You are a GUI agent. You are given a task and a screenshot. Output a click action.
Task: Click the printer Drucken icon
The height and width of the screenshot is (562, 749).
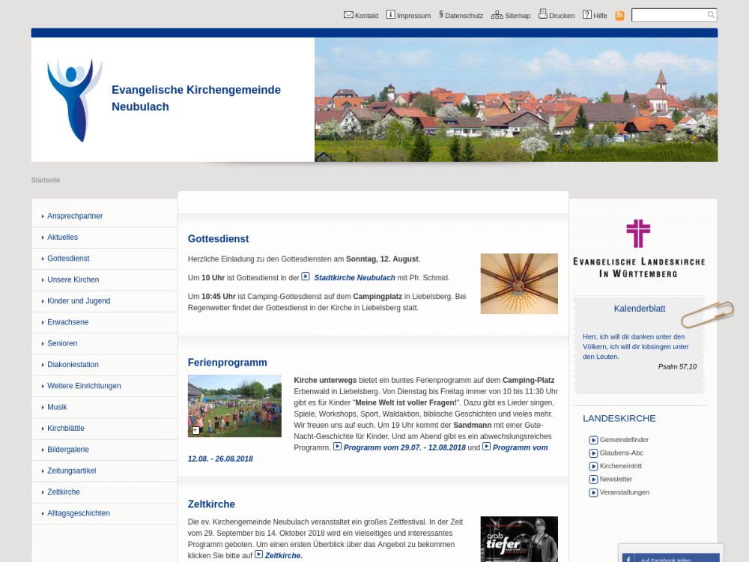click(x=542, y=14)
